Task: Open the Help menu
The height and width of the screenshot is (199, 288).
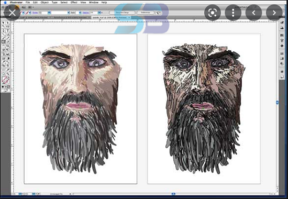Action: tap(104, 3)
